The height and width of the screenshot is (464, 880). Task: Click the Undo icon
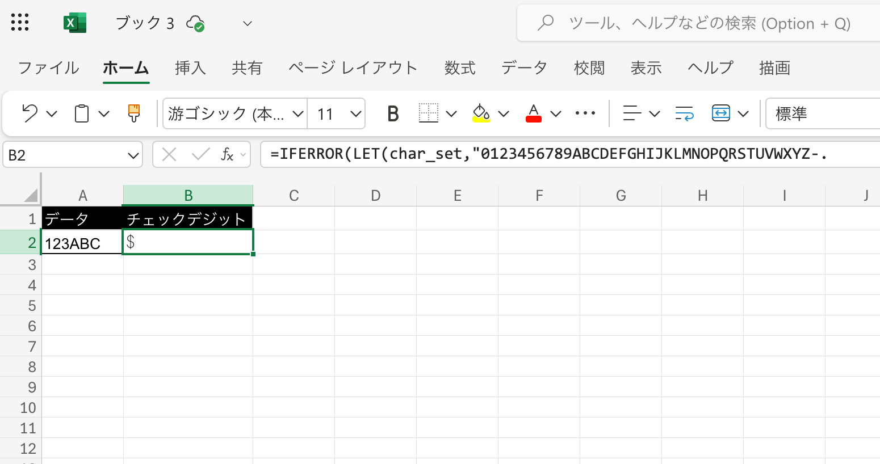30,113
